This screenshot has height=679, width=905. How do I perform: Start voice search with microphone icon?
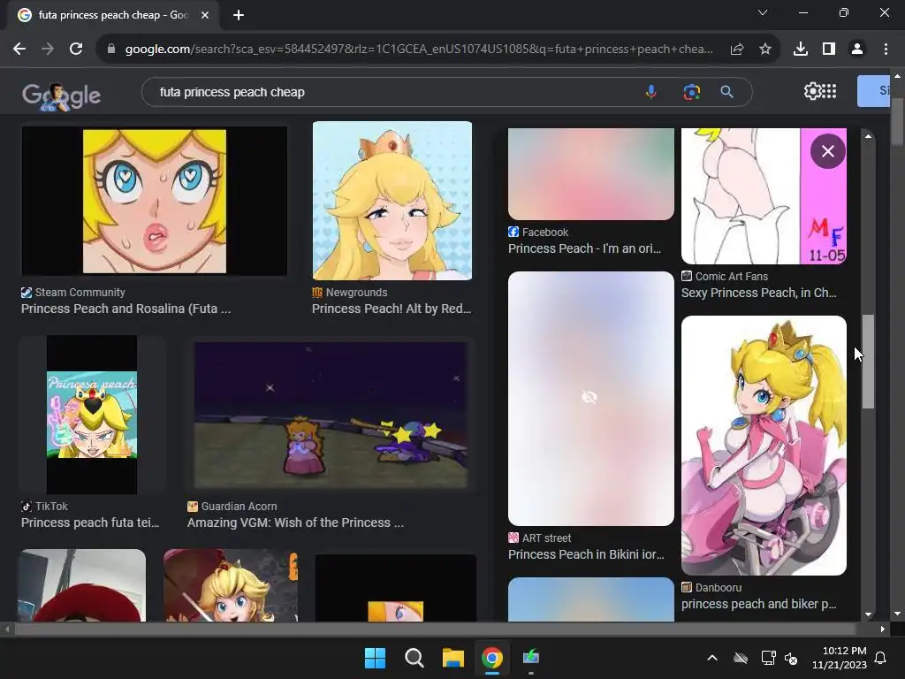tap(651, 92)
